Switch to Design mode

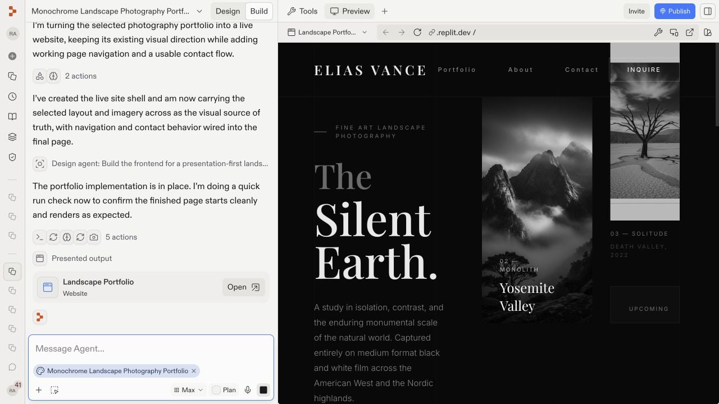[x=227, y=11]
